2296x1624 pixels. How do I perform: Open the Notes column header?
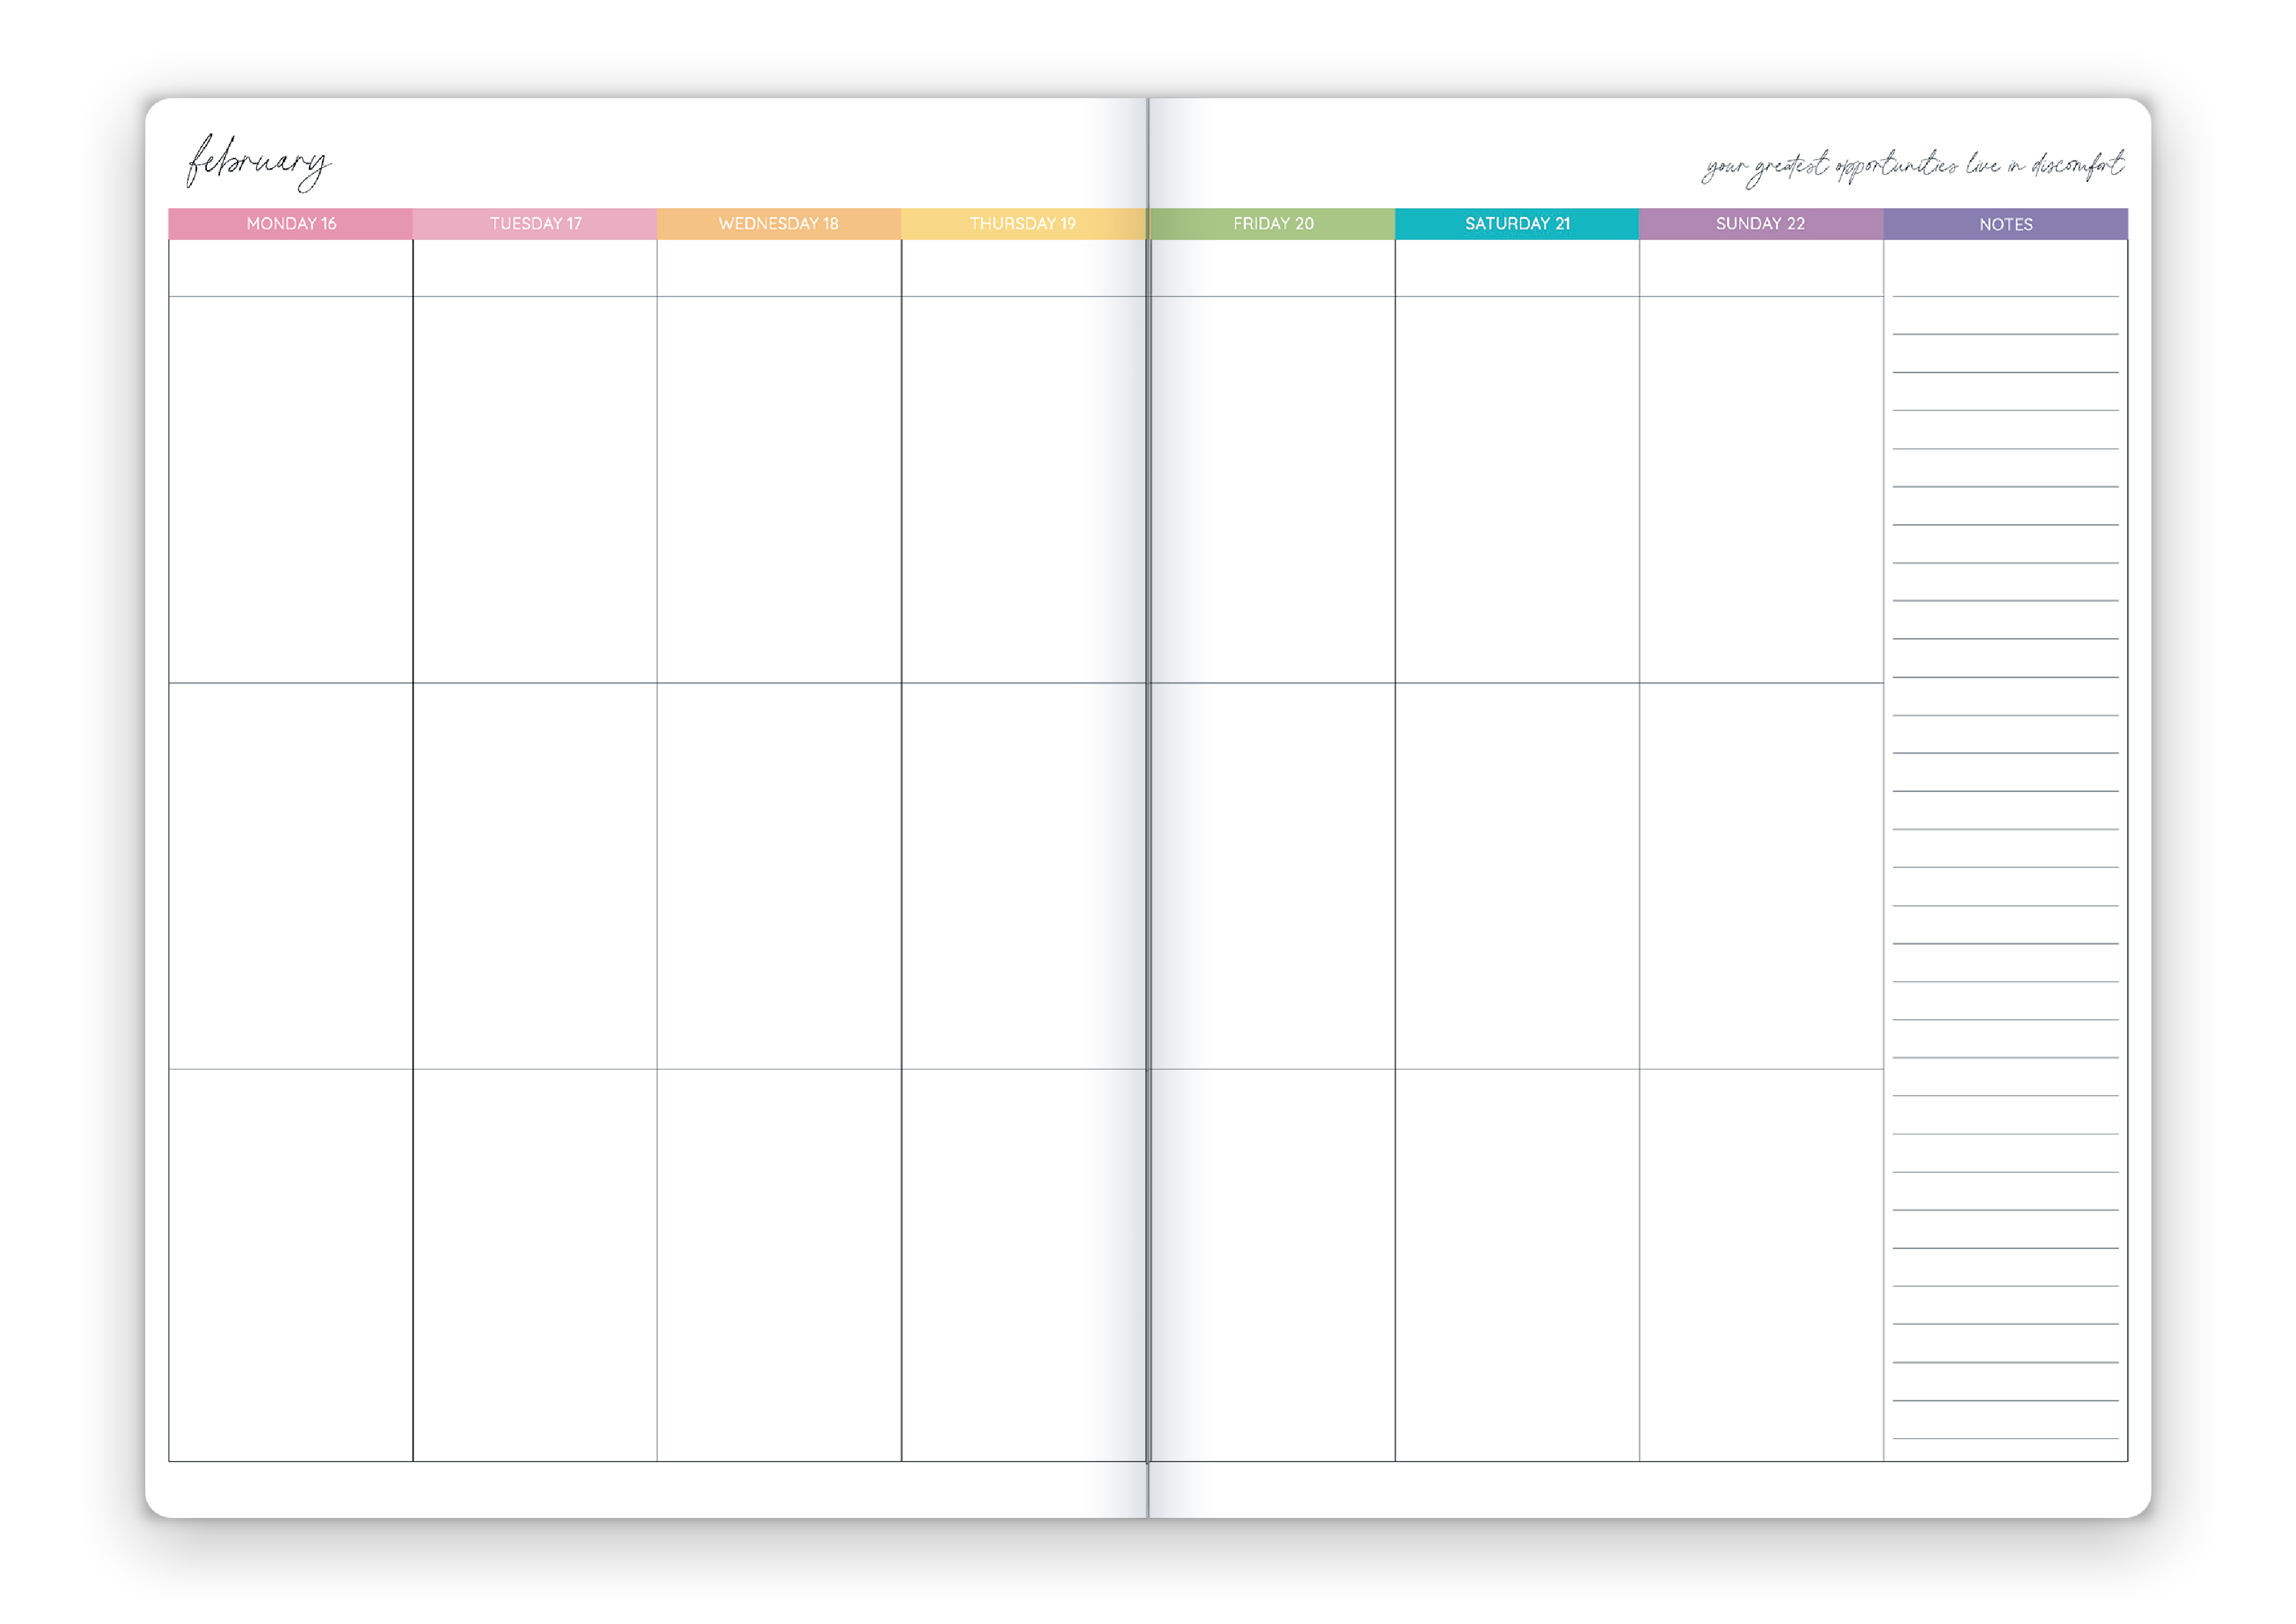click(x=2005, y=224)
